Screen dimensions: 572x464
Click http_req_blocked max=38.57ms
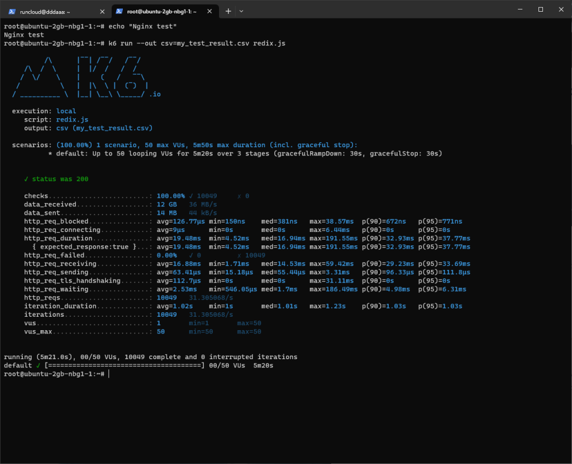click(x=332, y=221)
